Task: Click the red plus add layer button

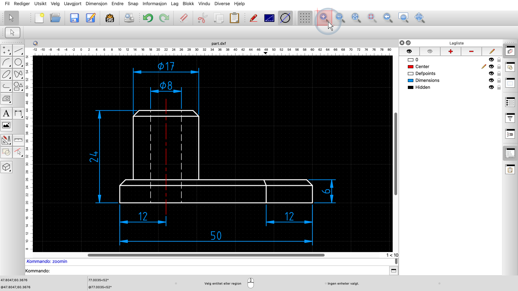Action: [x=451, y=51]
